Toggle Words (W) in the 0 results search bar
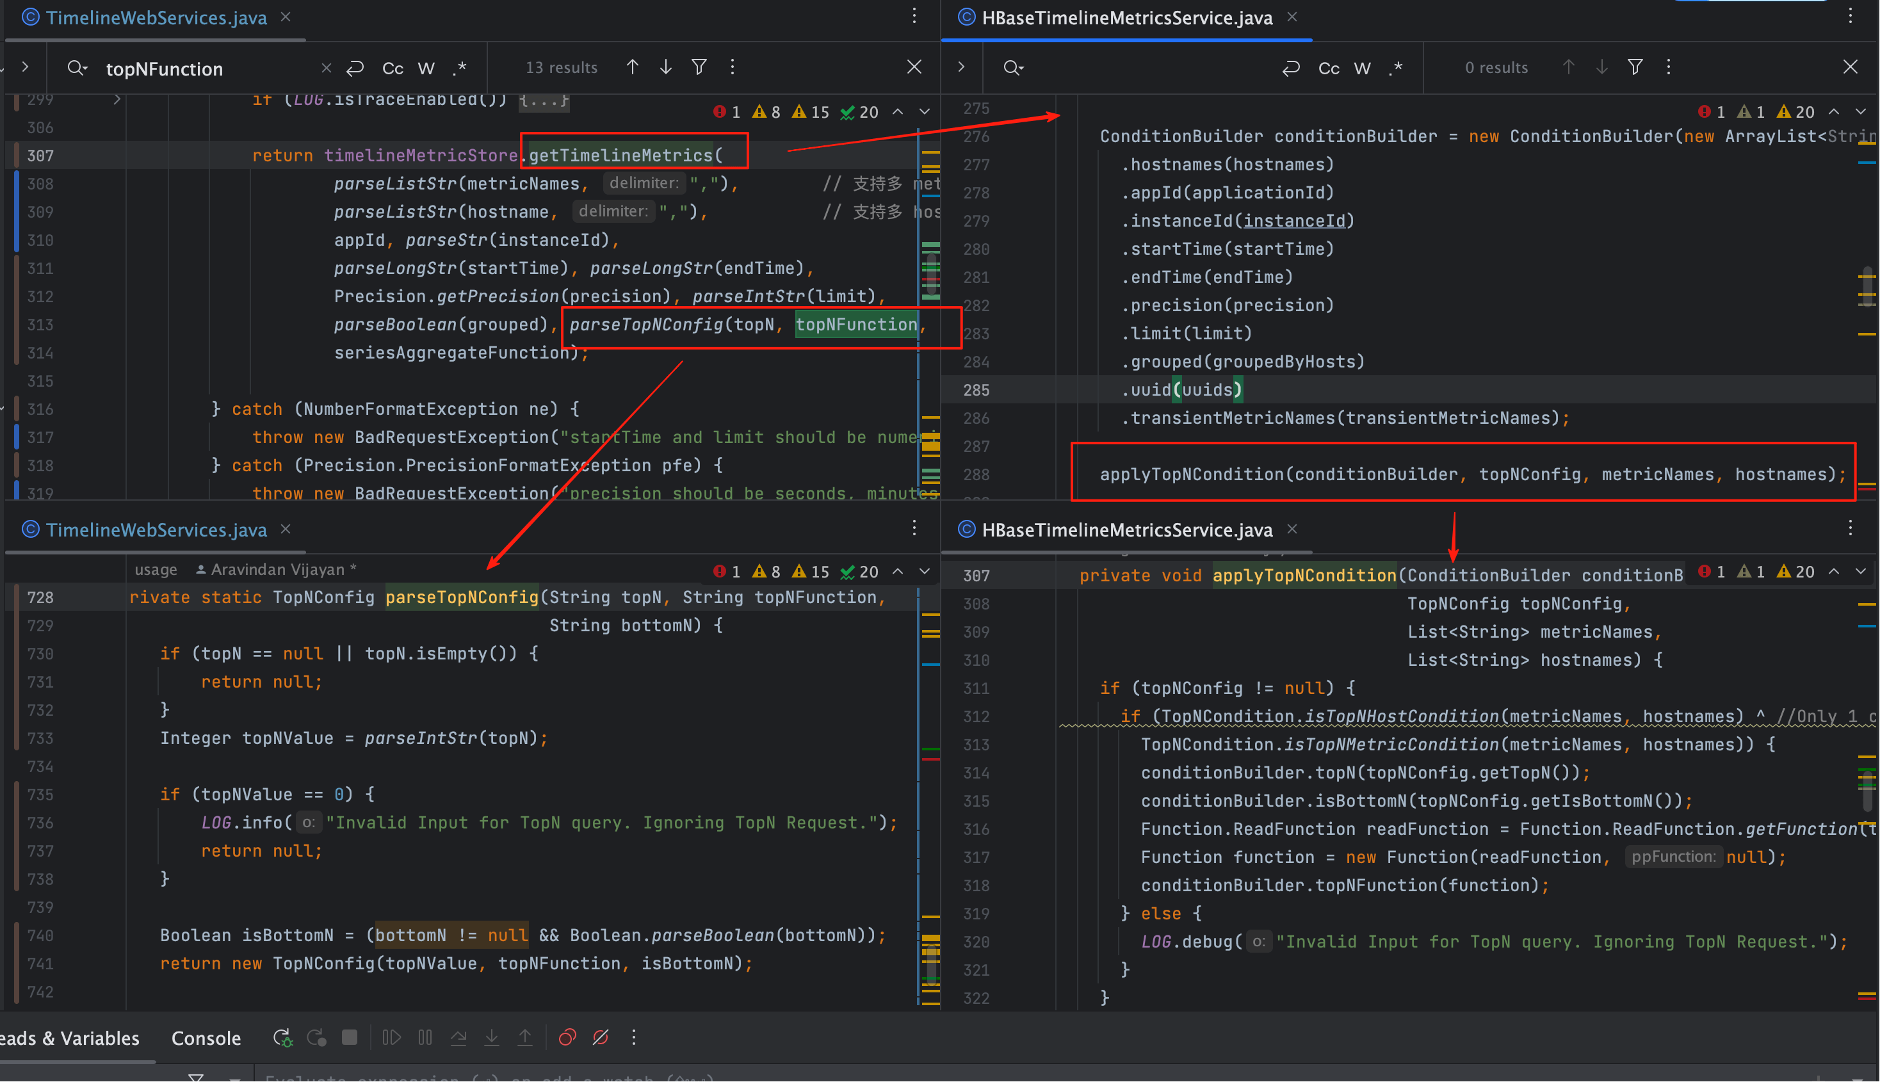The image size is (1880, 1082). click(1362, 69)
